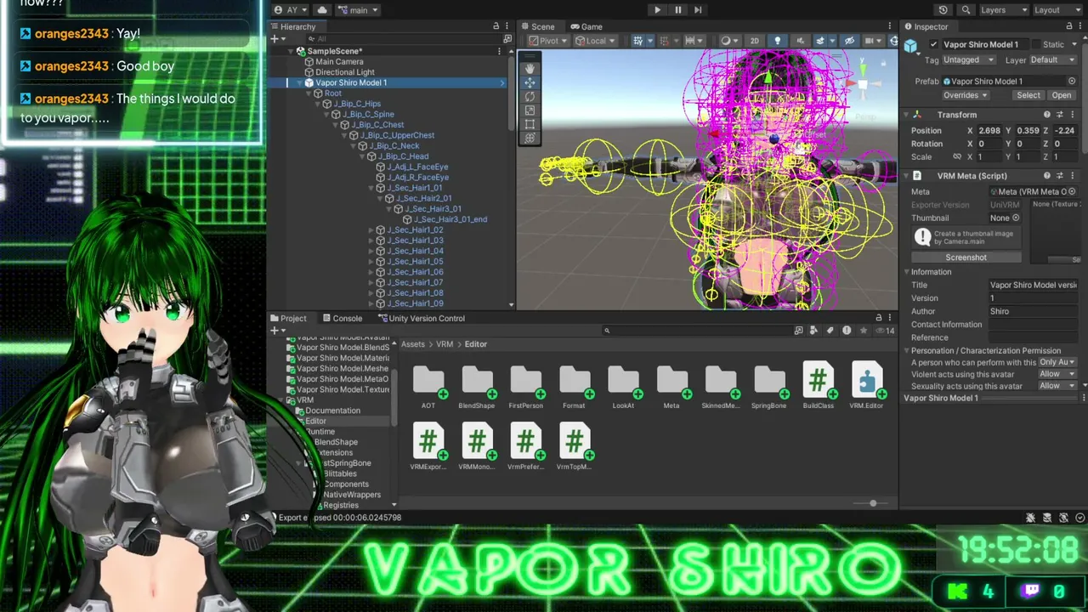Enable the Vapor Shiro Model 1 active checkbox
This screenshot has height=612, width=1088.
[x=934, y=44]
